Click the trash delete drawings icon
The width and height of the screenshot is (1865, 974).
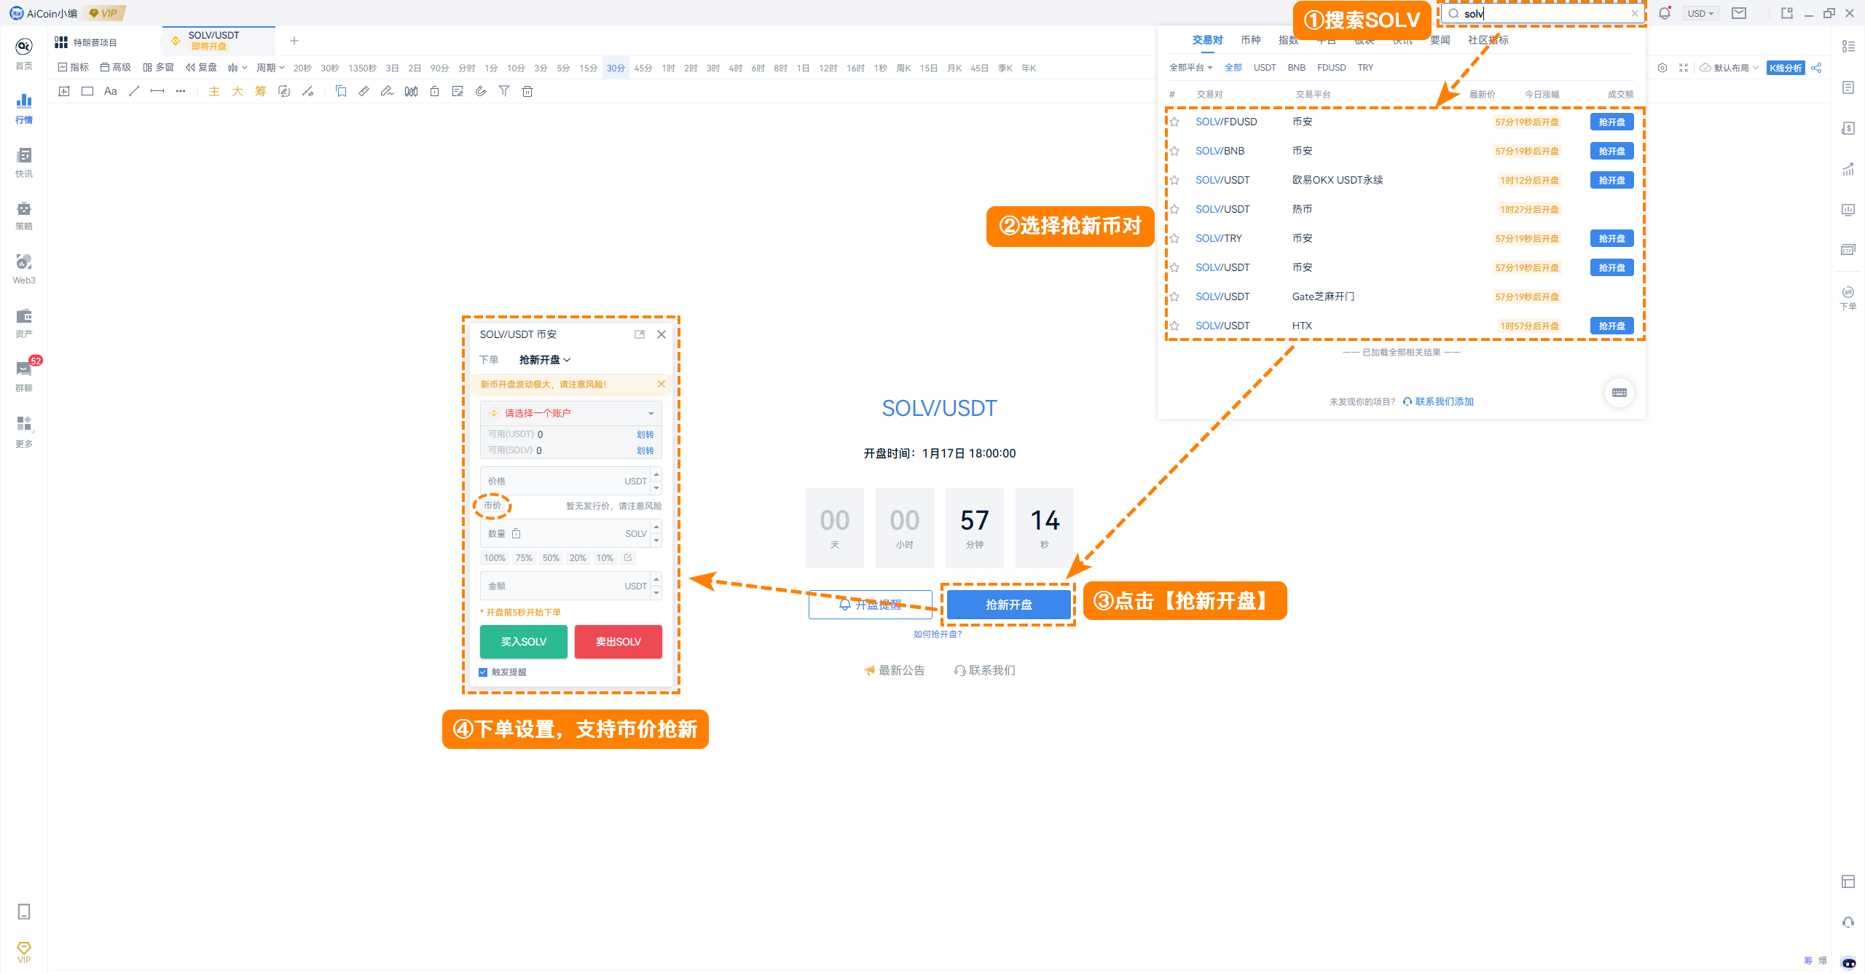pos(527,91)
